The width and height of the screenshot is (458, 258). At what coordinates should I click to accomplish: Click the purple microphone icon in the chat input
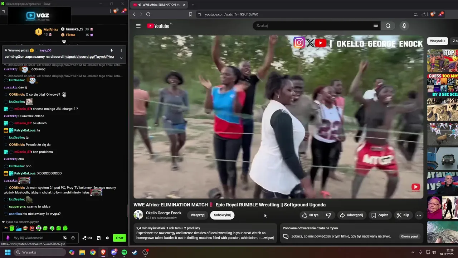pyautogui.click(x=8, y=238)
